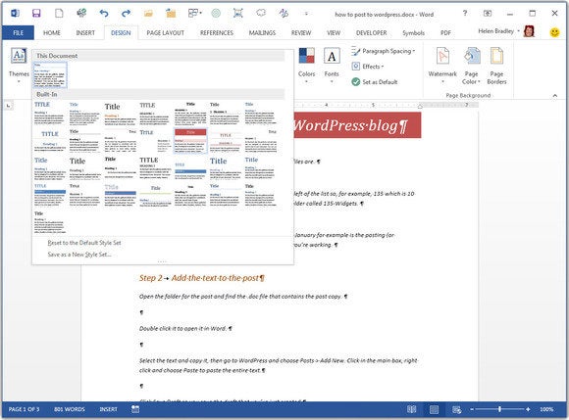
Task: Click the folder with upward arrow icon
Action: pyautogui.click(x=171, y=14)
